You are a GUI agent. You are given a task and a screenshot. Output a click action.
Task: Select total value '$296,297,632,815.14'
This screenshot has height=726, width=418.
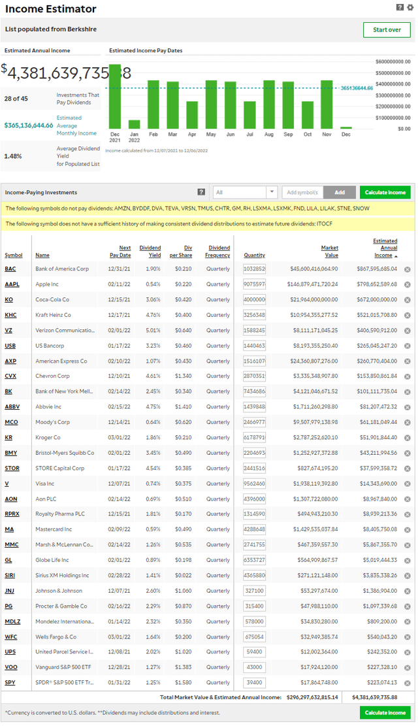point(312,697)
